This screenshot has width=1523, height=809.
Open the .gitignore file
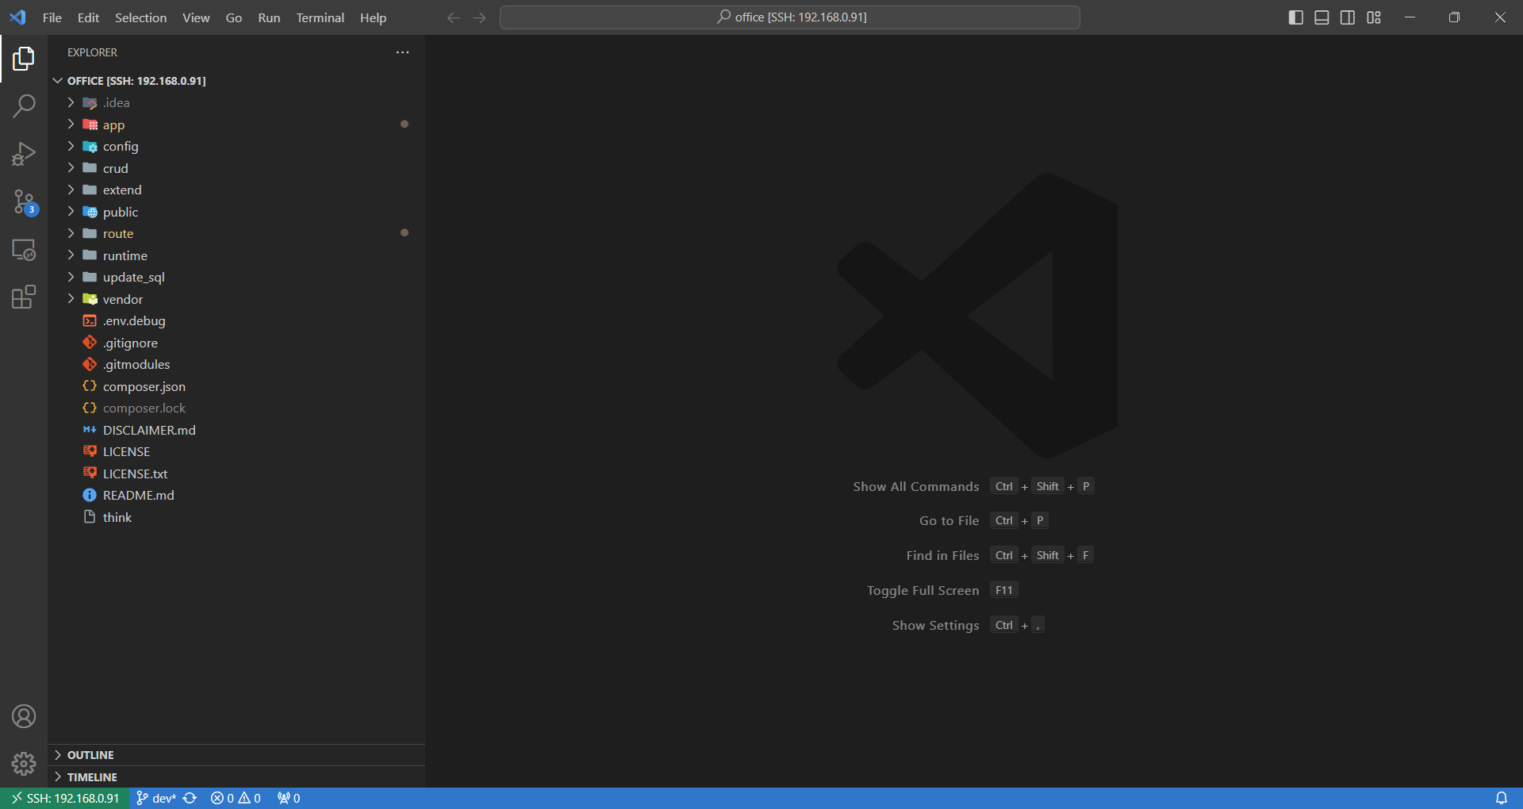pyautogui.click(x=236, y=343)
